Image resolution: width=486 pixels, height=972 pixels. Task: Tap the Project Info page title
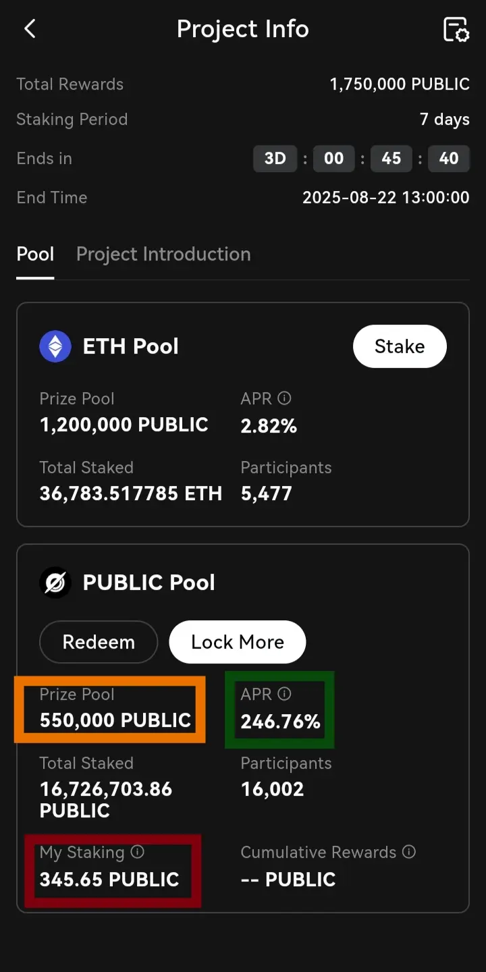coord(243,29)
